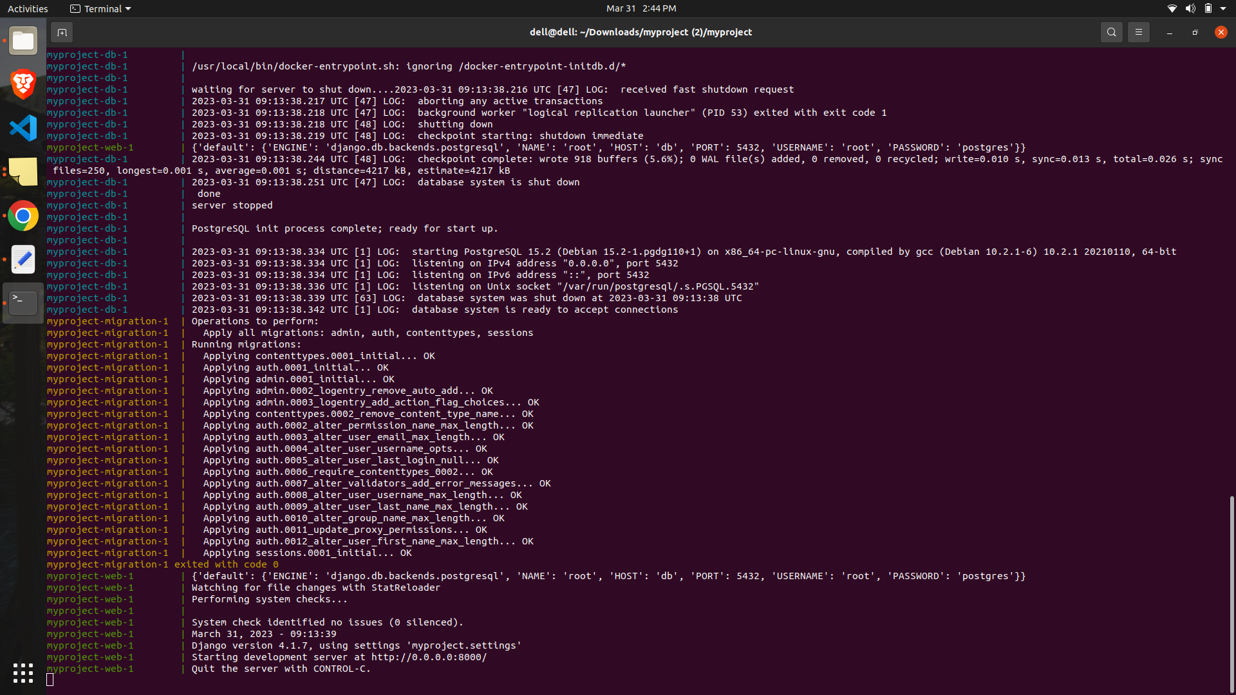Click 'Quit the server with CONTROL-C.' text
The height and width of the screenshot is (695, 1236).
click(281, 669)
